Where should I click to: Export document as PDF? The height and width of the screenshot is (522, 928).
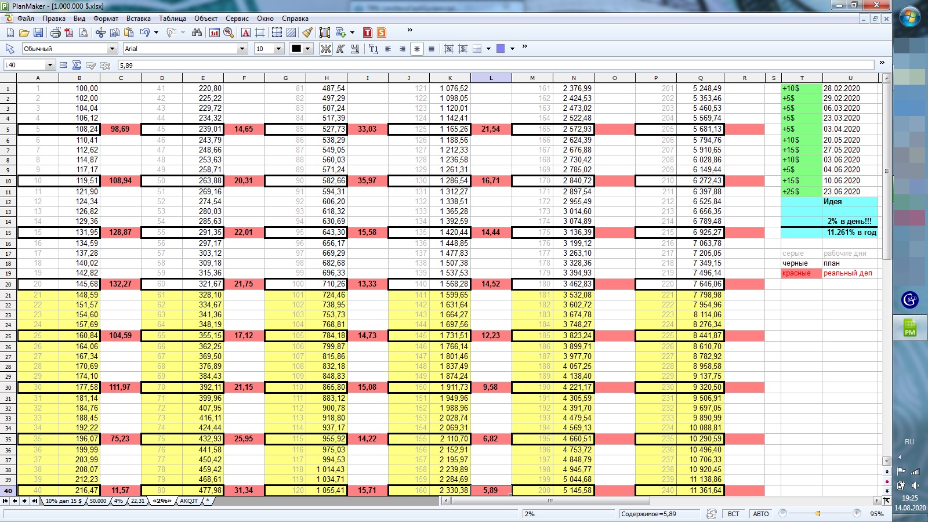point(69,32)
